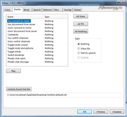
Task: Select 'Toggle mute microphone' event row
Action: click(x=37, y=48)
